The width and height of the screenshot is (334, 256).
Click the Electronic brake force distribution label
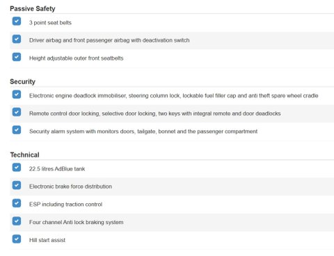[x=70, y=186]
